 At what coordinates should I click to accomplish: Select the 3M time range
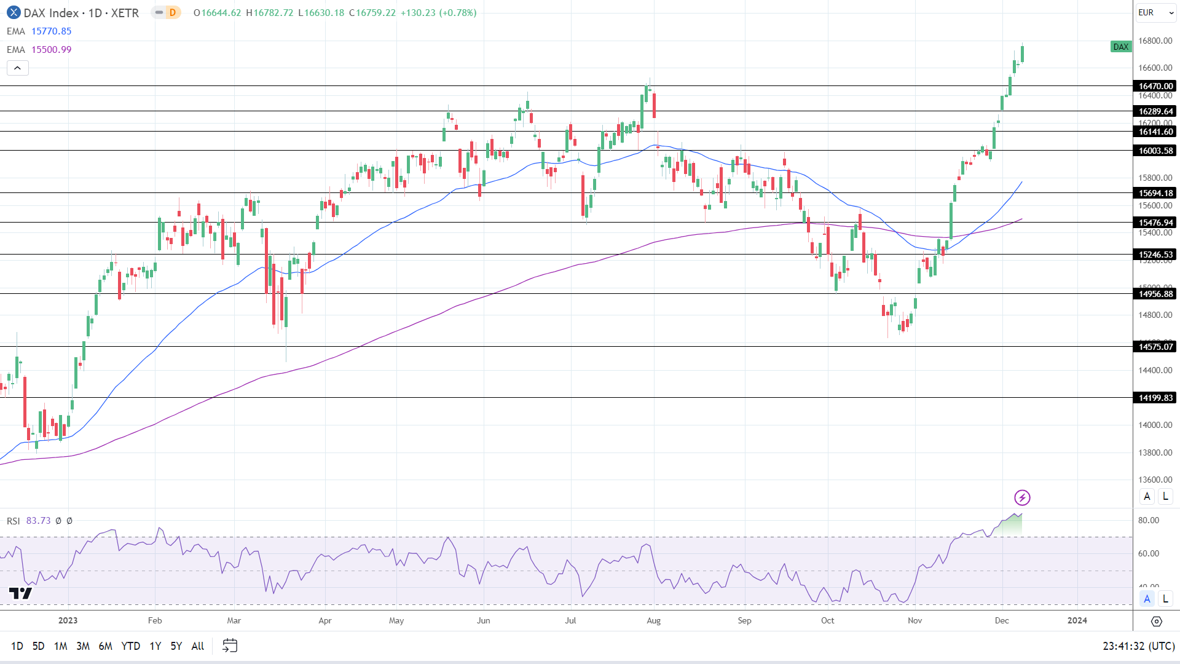[x=83, y=646]
